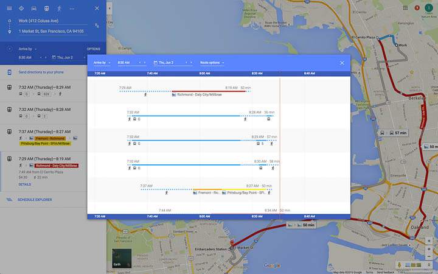Zoom in on the map
438x274 pixels.
pos(429,248)
